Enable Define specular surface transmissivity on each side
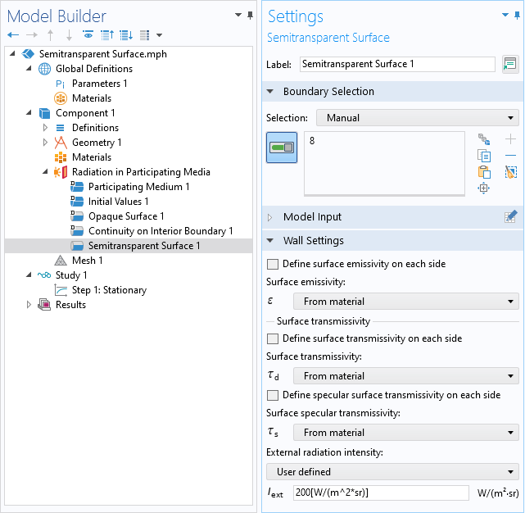This screenshot has height=513, width=525. (273, 395)
